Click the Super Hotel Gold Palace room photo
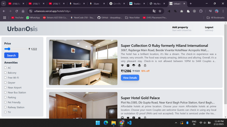The image size is (227, 127). [x=83, y=105]
